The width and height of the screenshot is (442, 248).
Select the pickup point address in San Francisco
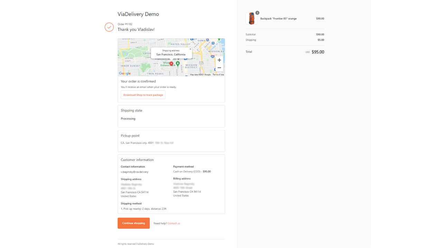tap(147, 143)
